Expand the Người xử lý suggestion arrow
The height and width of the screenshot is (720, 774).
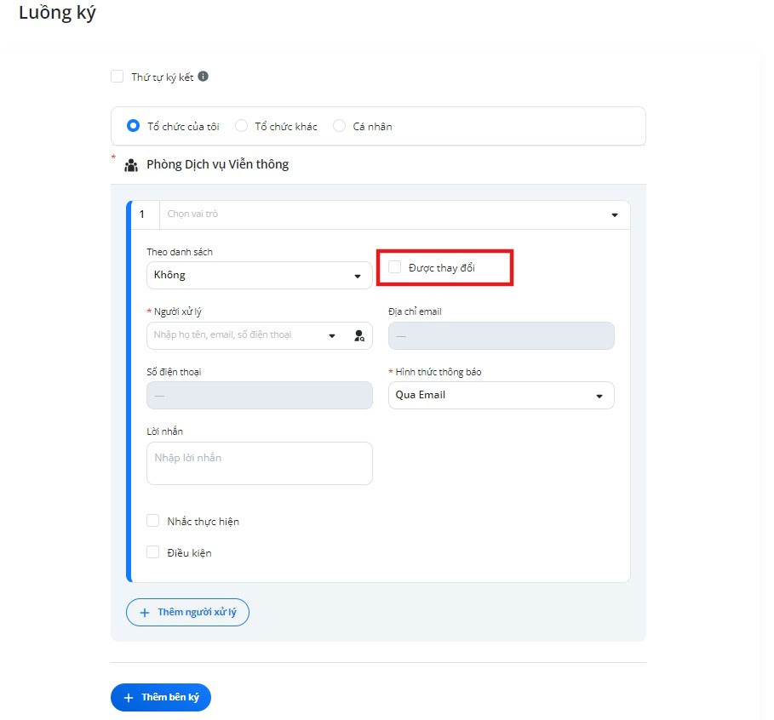pos(332,336)
